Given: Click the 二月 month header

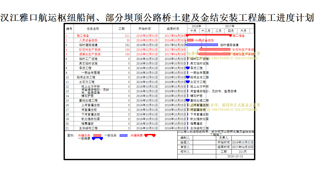Looking at the screenshot, I should pyautogui.click(x=219, y=31).
